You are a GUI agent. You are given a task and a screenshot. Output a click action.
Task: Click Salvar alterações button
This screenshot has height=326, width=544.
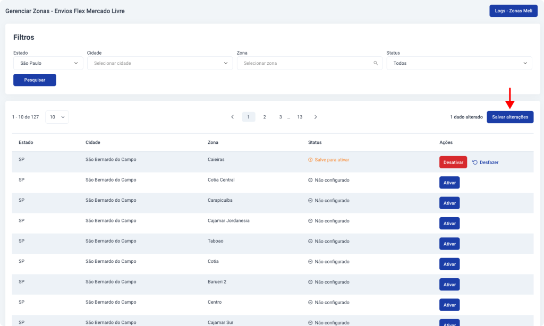click(x=510, y=117)
